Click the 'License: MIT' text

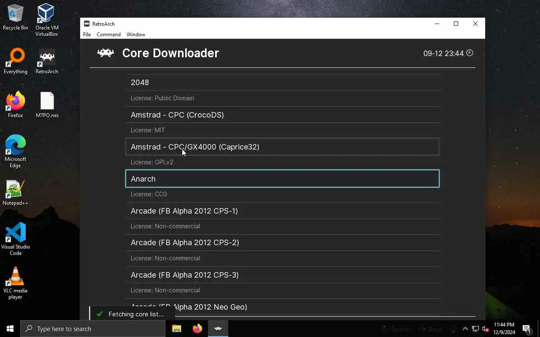148,130
